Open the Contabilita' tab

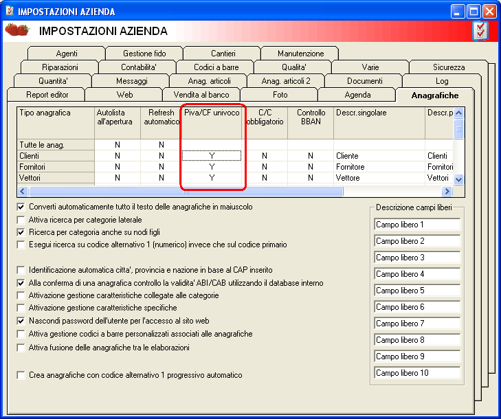click(x=138, y=67)
